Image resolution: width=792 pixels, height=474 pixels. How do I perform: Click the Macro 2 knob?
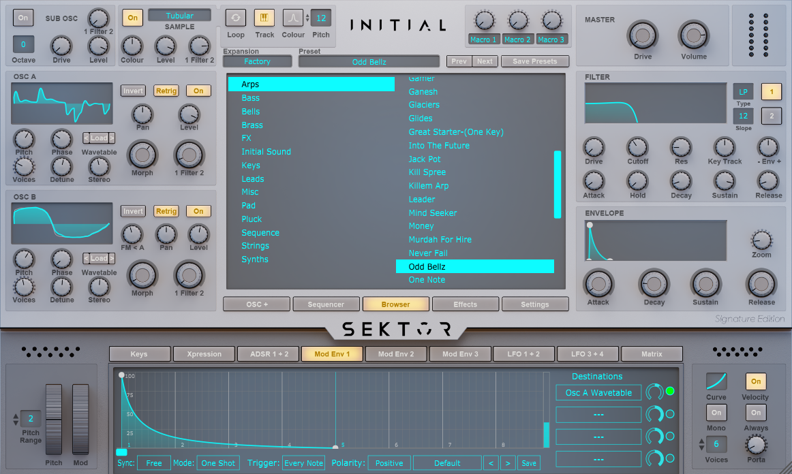(x=518, y=21)
